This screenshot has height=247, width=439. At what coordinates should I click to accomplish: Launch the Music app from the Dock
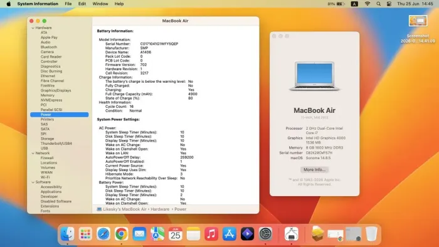point(211,234)
